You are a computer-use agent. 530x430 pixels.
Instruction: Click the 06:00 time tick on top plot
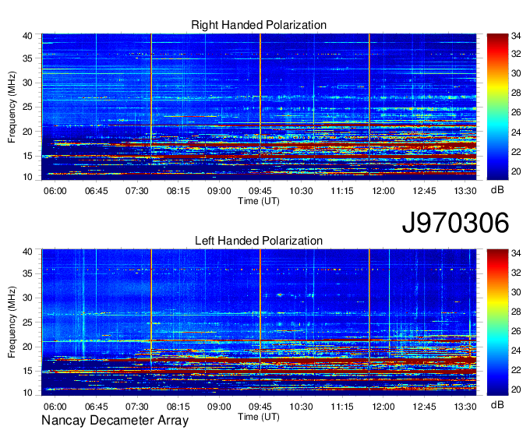click(55, 191)
